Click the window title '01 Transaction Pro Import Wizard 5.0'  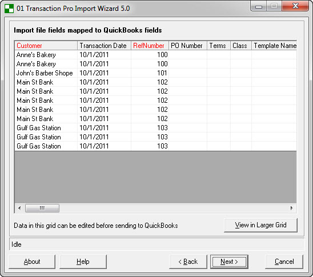73,9
